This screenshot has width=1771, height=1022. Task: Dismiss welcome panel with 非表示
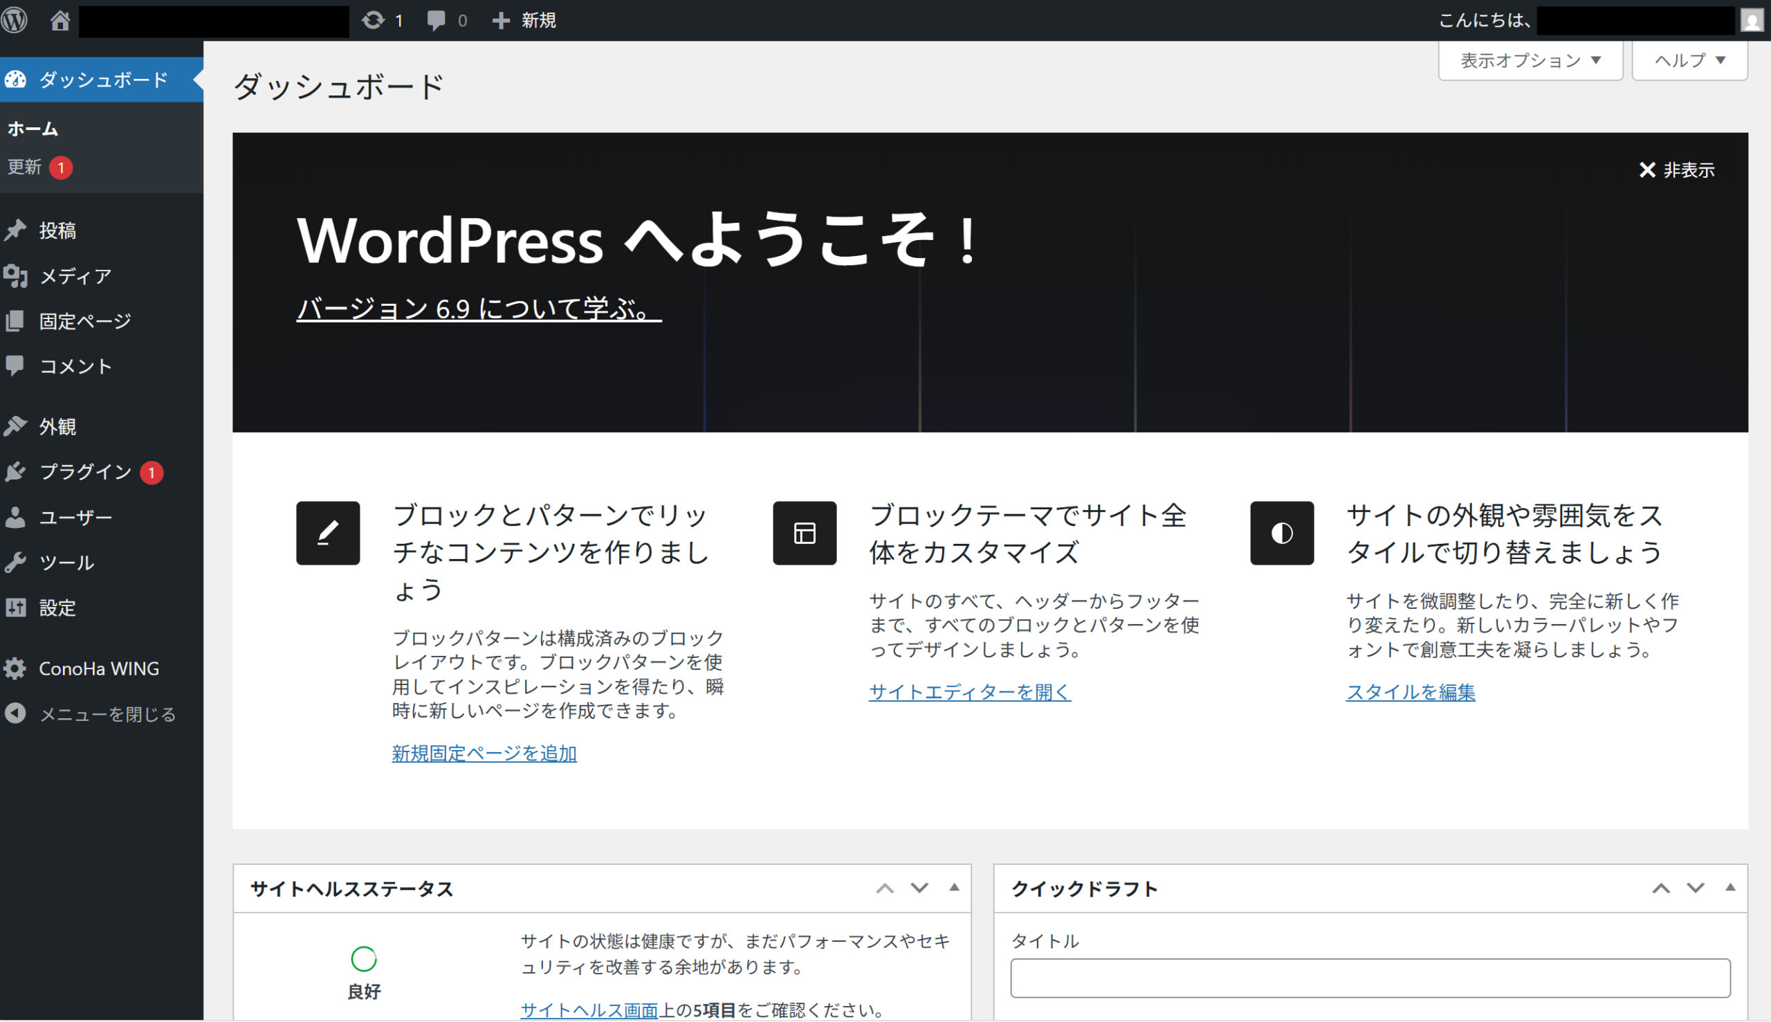[1676, 170]
